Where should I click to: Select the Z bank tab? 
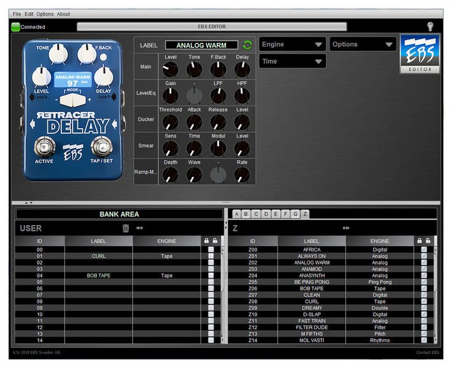[305, 214]
